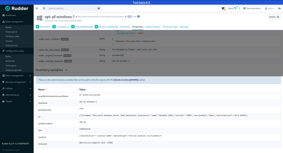Switch to the Inventory tab
The width and height of the screenshot is (283, 153).
point(125,27)
